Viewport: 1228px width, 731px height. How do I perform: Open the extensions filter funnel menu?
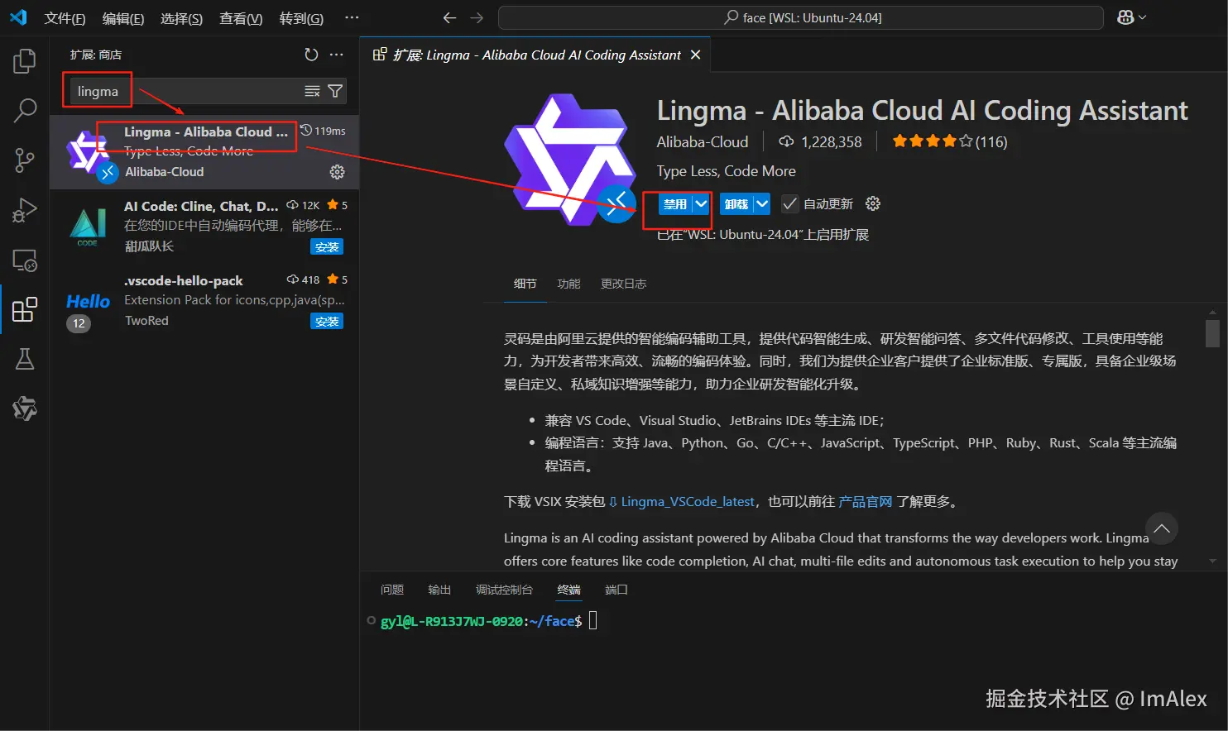pos(335,91)
